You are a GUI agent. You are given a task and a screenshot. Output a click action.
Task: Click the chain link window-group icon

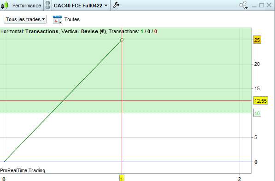coord(47,5)
